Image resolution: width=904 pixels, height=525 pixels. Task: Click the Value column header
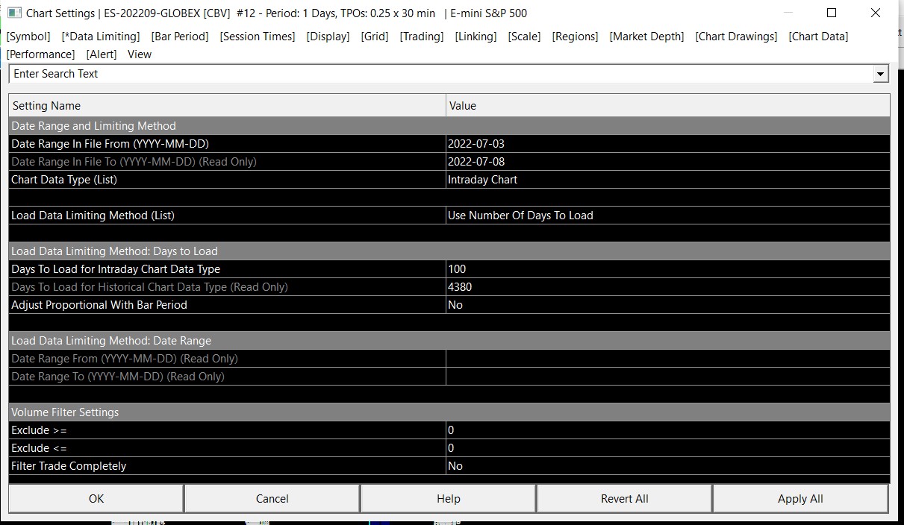[668, 106]
